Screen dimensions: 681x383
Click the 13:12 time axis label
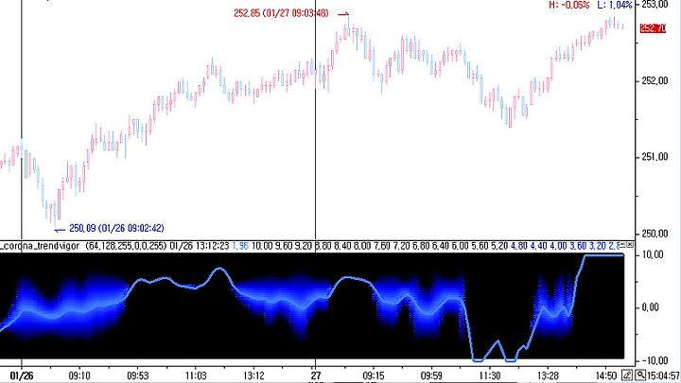[x=254, y=375]
